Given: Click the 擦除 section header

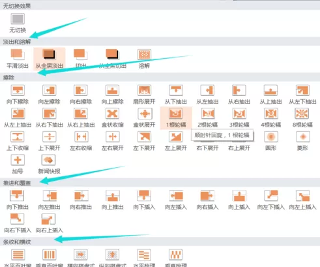Looking at the screenshot, I should 160,77.
